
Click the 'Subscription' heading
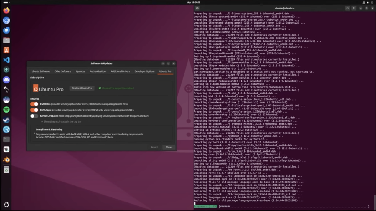point(37,78)
